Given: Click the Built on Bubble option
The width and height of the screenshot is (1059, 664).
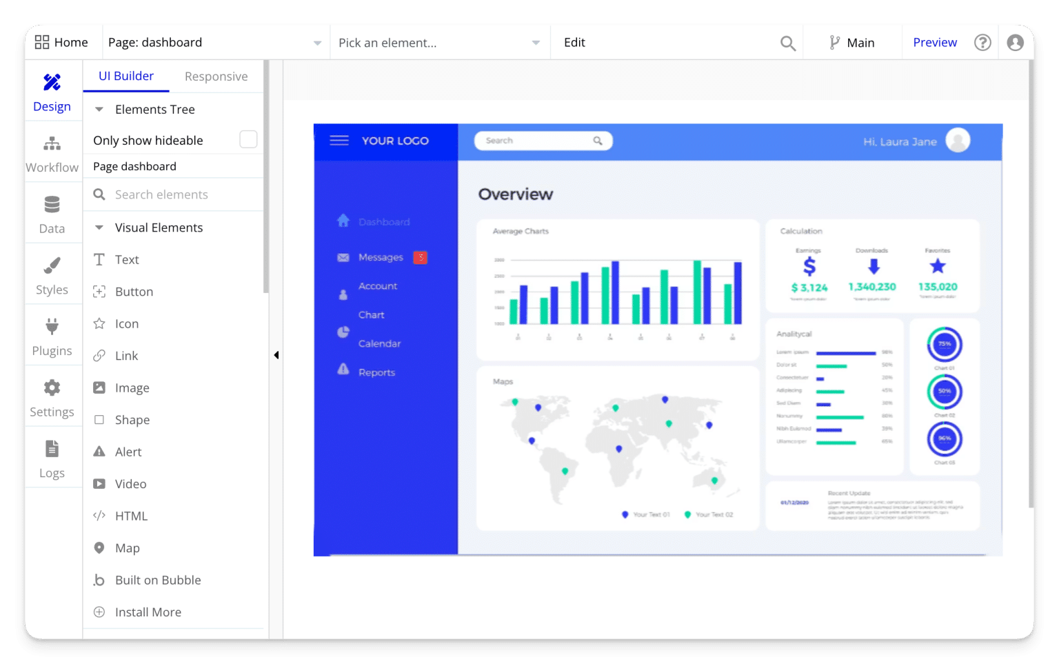Looking at the screenshot, I should point(158,580).
